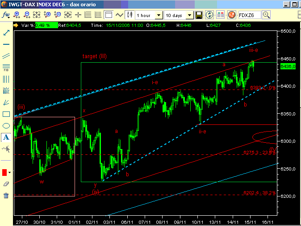This screenshot has width=301, height=226.
Task: Click the refresh data circular arrows icon
Action: (209, 15)
